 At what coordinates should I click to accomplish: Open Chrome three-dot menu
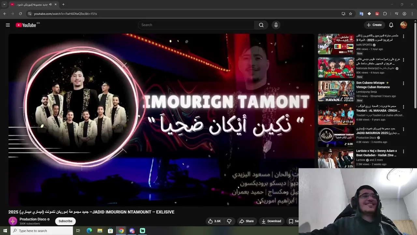tap(412, 14)
